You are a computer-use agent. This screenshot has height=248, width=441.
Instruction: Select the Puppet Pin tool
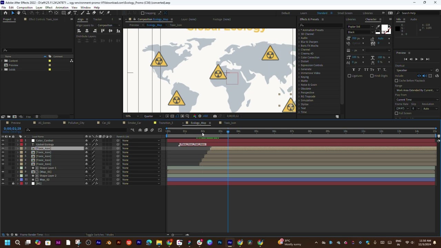(x=108, y=13)
